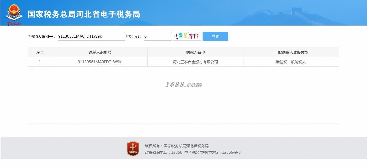The image size is (367, 168).
Task: Click the 纳税人识别号 table column header
Action: coord(100,52)
